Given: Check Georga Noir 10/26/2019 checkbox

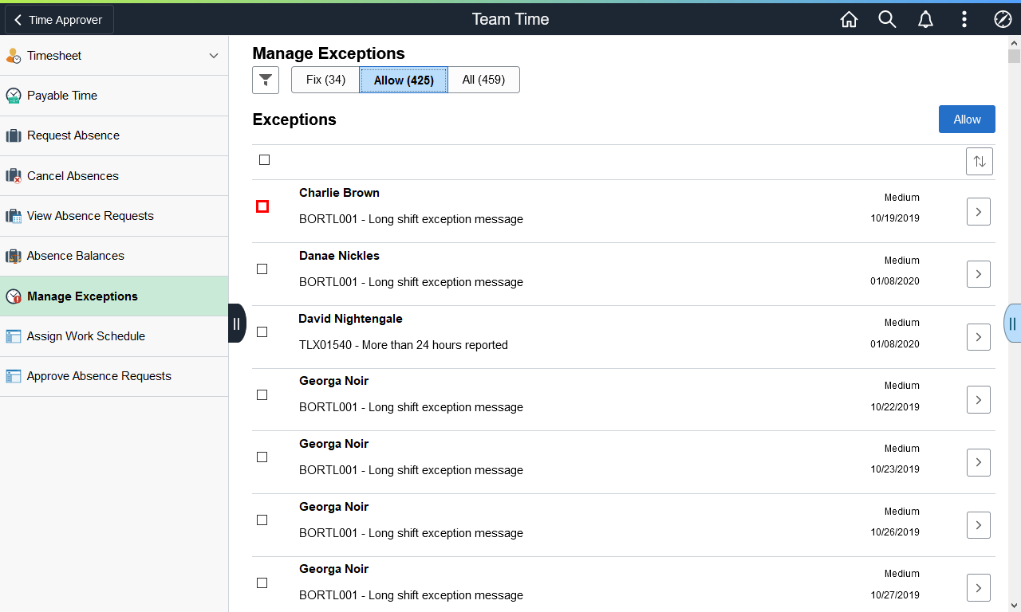Looking at the screenshot, I should 262,520.
